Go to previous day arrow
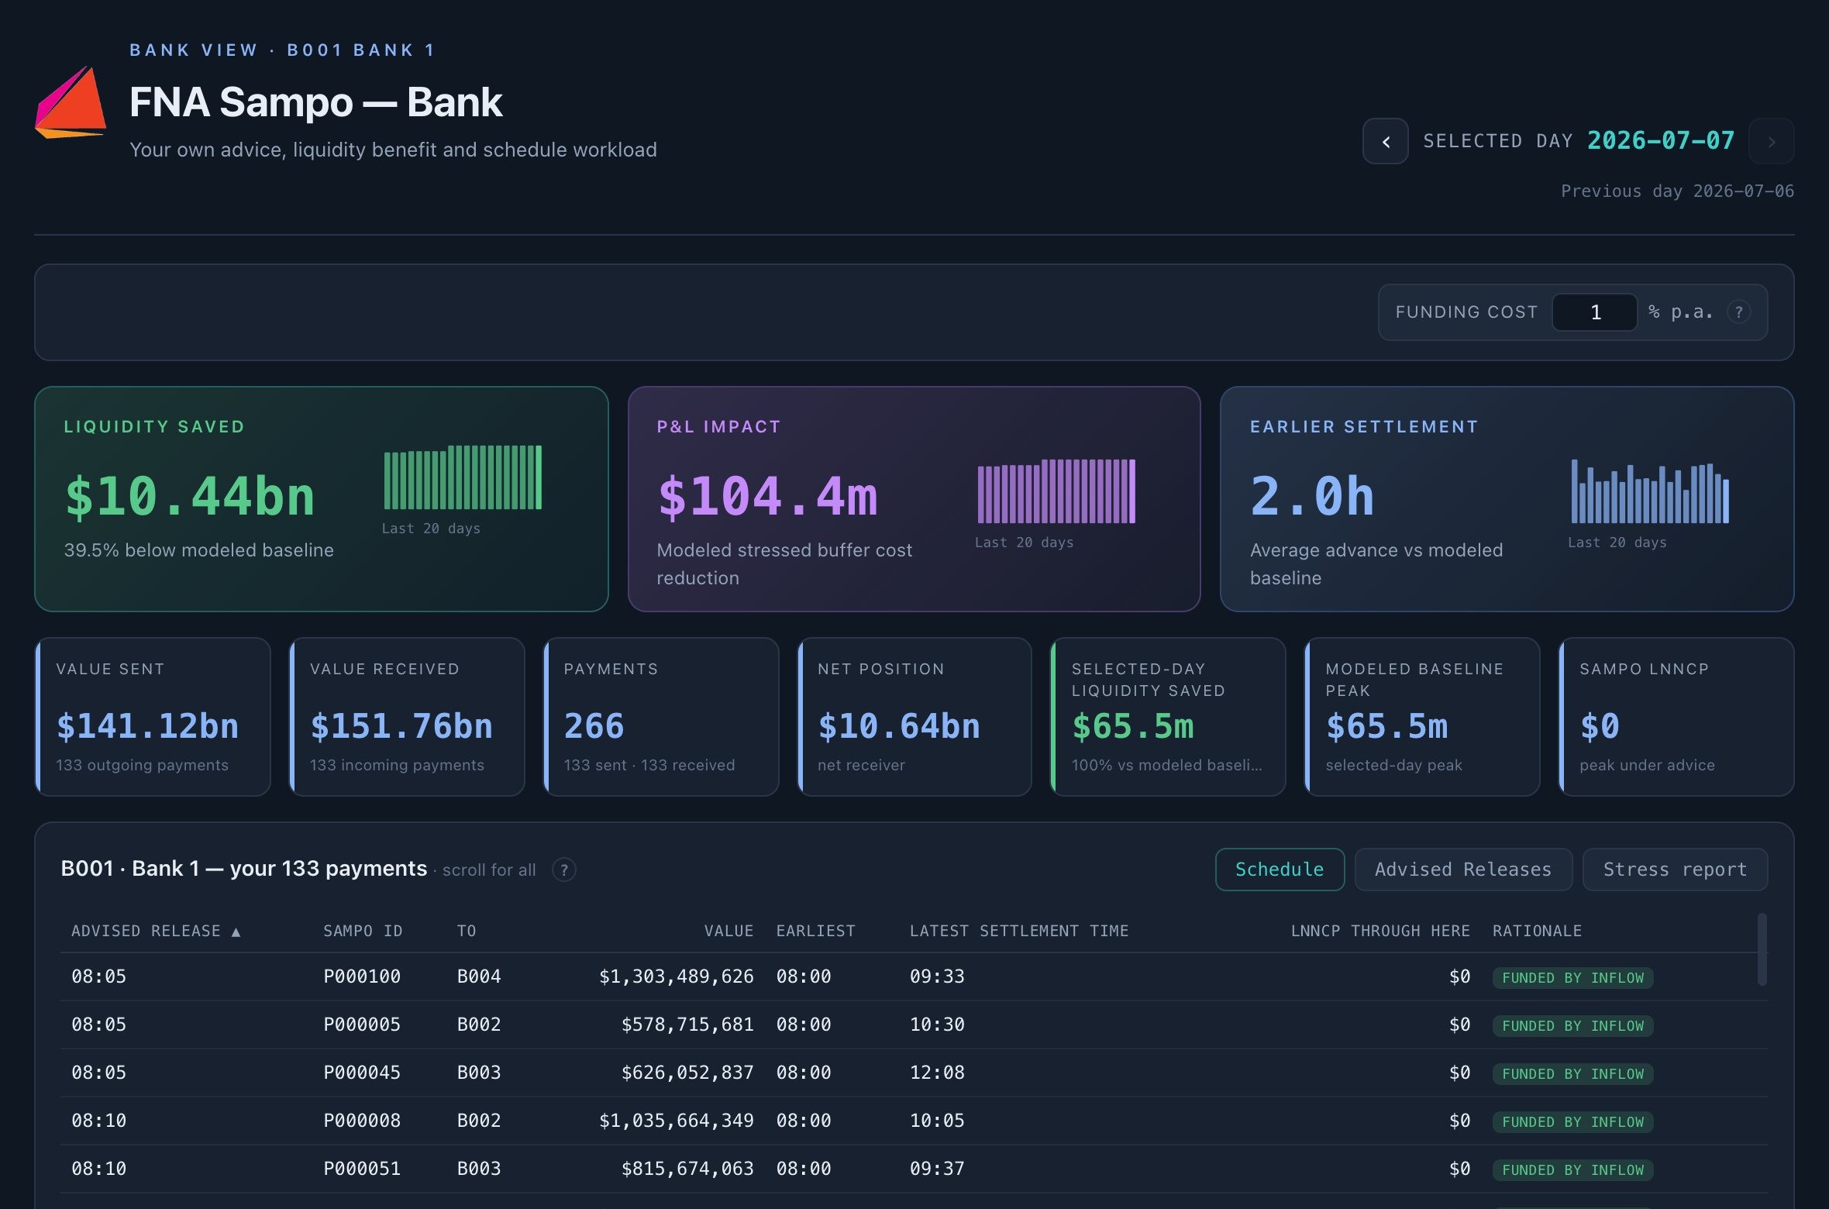This screenshot has width=1829, height=1209. tap(1385, 141)
